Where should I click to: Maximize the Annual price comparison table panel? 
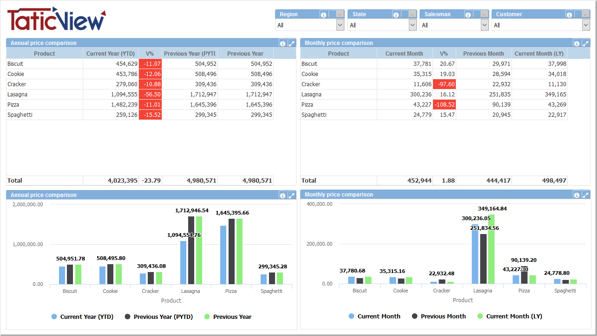tap(291, 43)
